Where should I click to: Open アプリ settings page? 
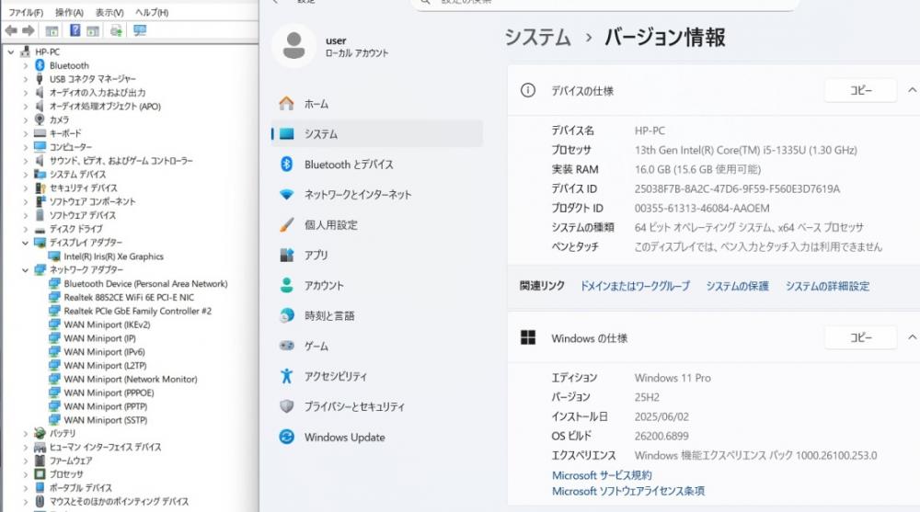376,256
